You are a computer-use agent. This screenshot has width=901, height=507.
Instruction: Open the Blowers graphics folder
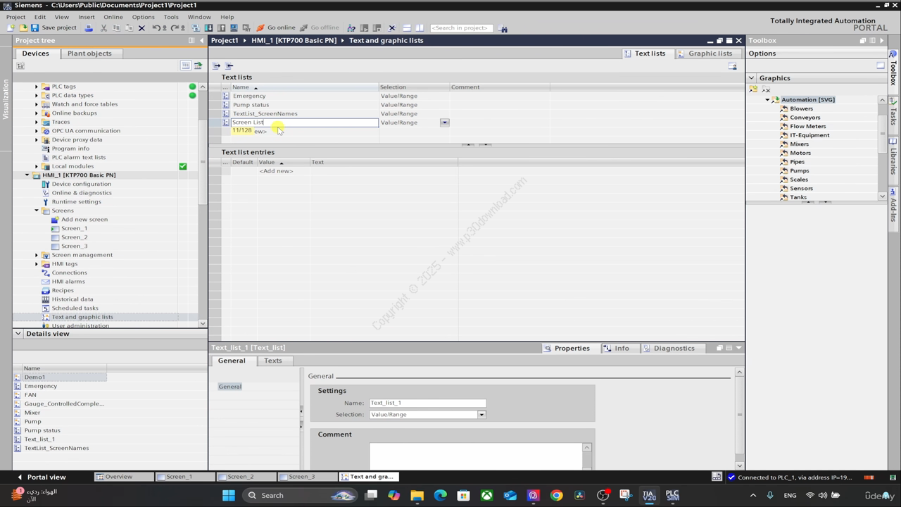point(801,108)
